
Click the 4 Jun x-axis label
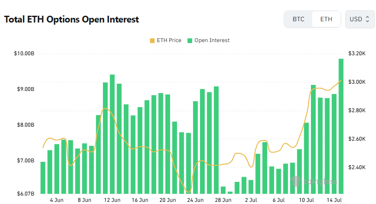tap(57, 200)
